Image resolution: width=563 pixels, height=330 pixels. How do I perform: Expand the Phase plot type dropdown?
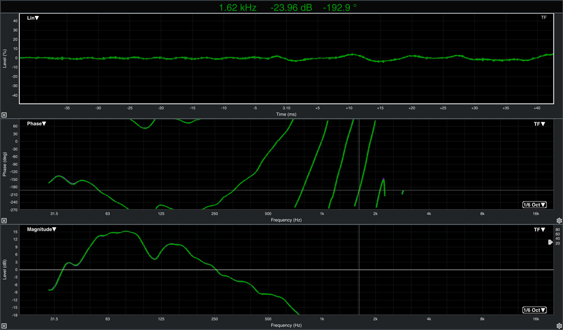tap(37, 124)
